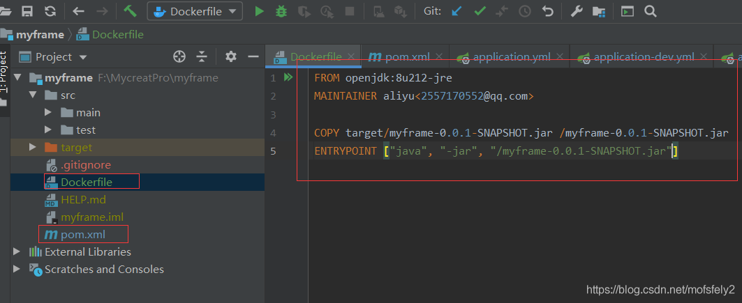Click the gutter run arrow on line 1

coord(288,78)
